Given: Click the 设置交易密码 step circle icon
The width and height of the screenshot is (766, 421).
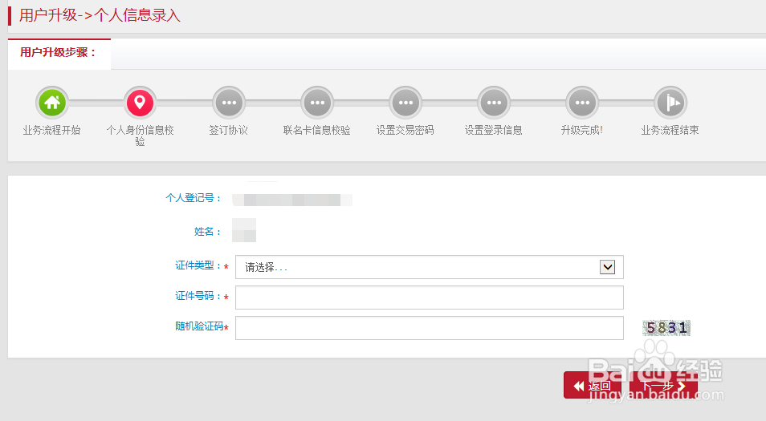Looking at the screenshot, I should pos(405,103).
